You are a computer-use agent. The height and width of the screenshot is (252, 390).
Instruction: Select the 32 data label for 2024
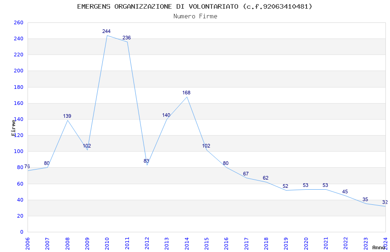point(385,203)
